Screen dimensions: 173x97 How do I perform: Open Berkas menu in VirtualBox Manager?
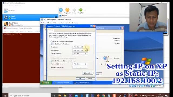tap(5, 6)
